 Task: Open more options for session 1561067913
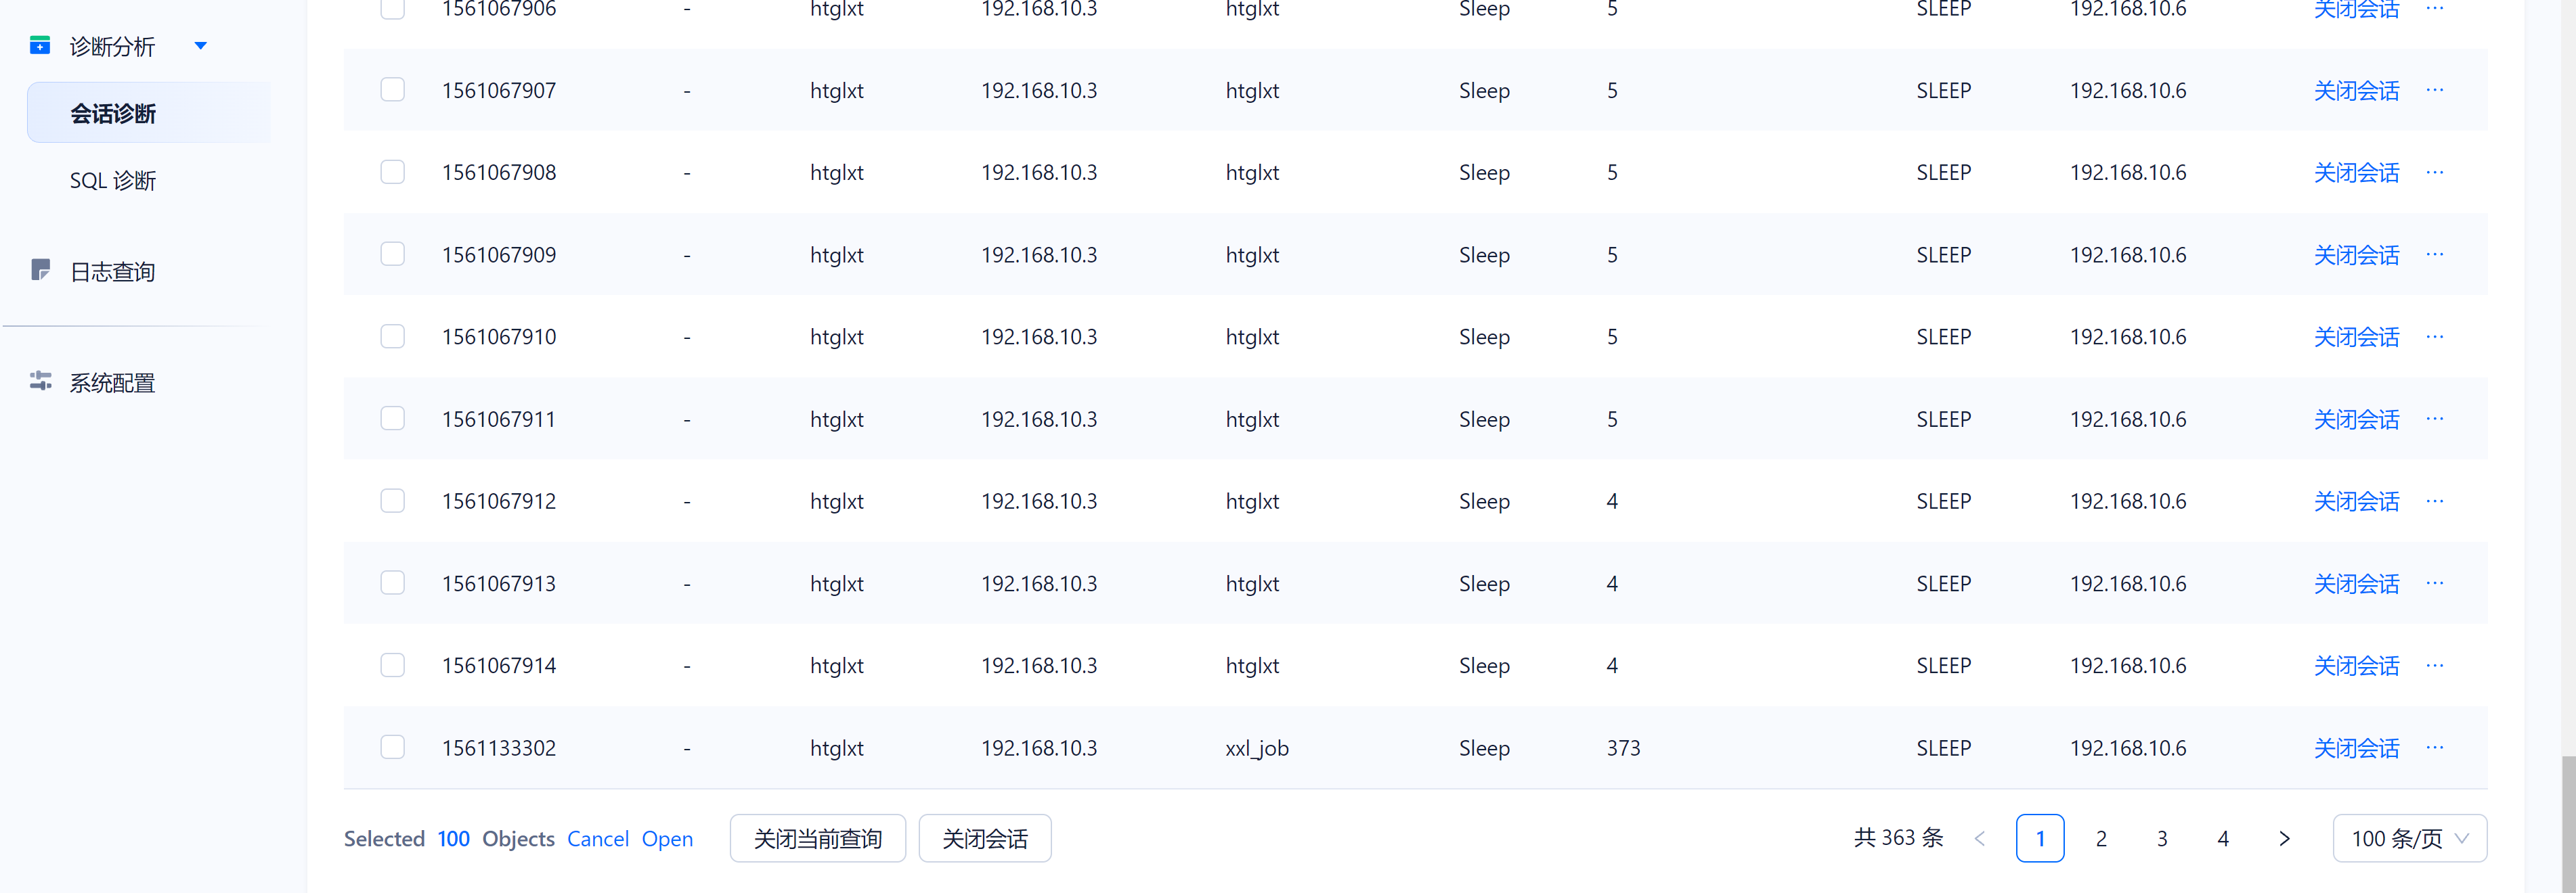(2435, 582)
